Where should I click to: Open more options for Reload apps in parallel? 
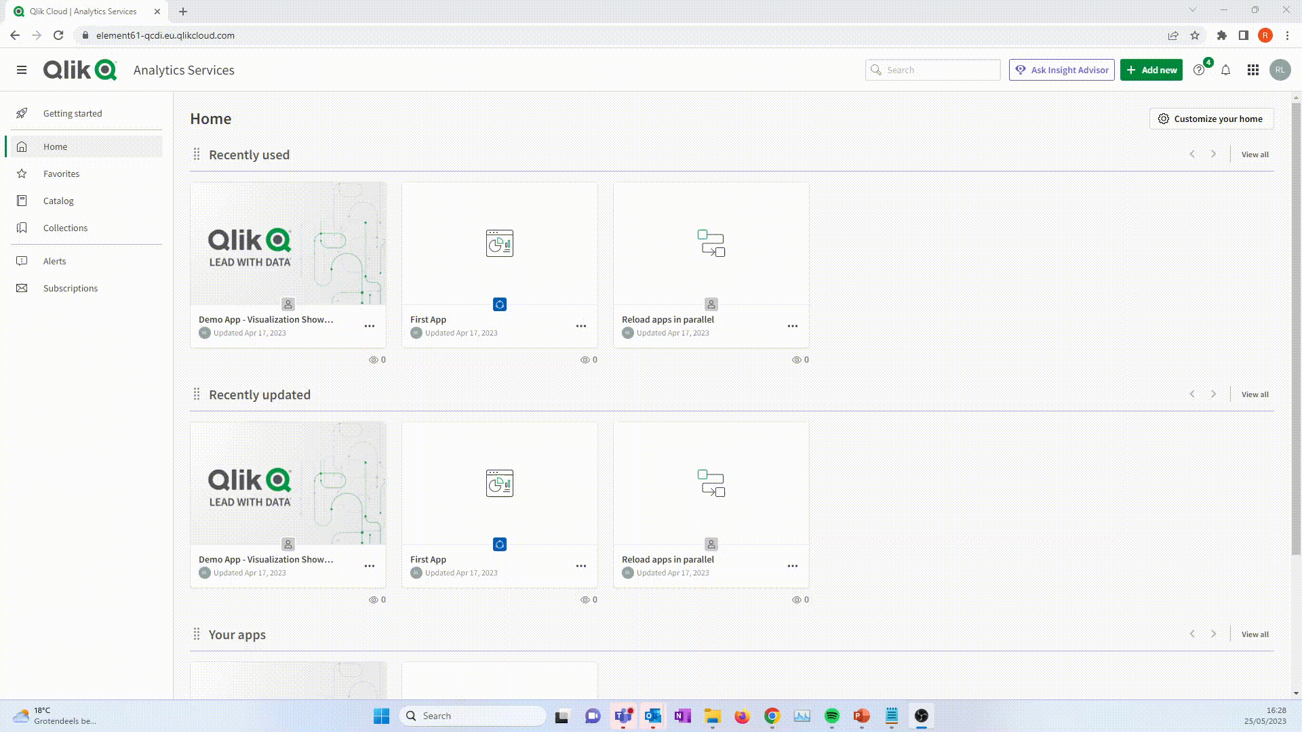pyautogui.click(x=792, y=326)
